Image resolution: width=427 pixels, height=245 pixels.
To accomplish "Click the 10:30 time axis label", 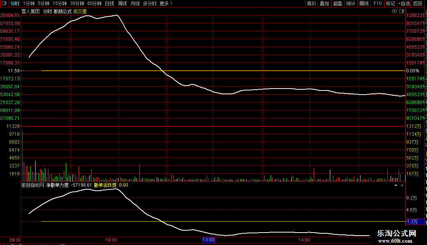I will click(x=111, y=240).
